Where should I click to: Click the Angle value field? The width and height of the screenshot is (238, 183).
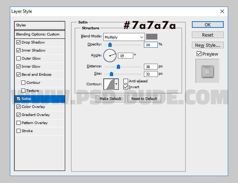coord(126,56)
